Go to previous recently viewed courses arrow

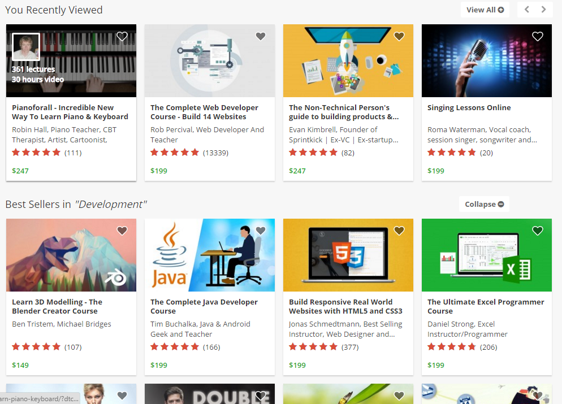[x=527, y=10]
